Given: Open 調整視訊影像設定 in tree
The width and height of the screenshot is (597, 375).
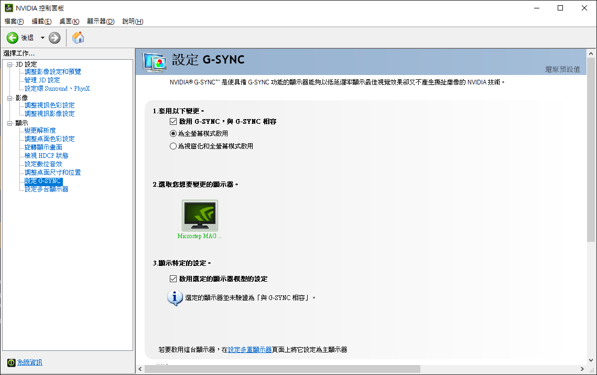Looking at the screenshot, I should point(49,114).
